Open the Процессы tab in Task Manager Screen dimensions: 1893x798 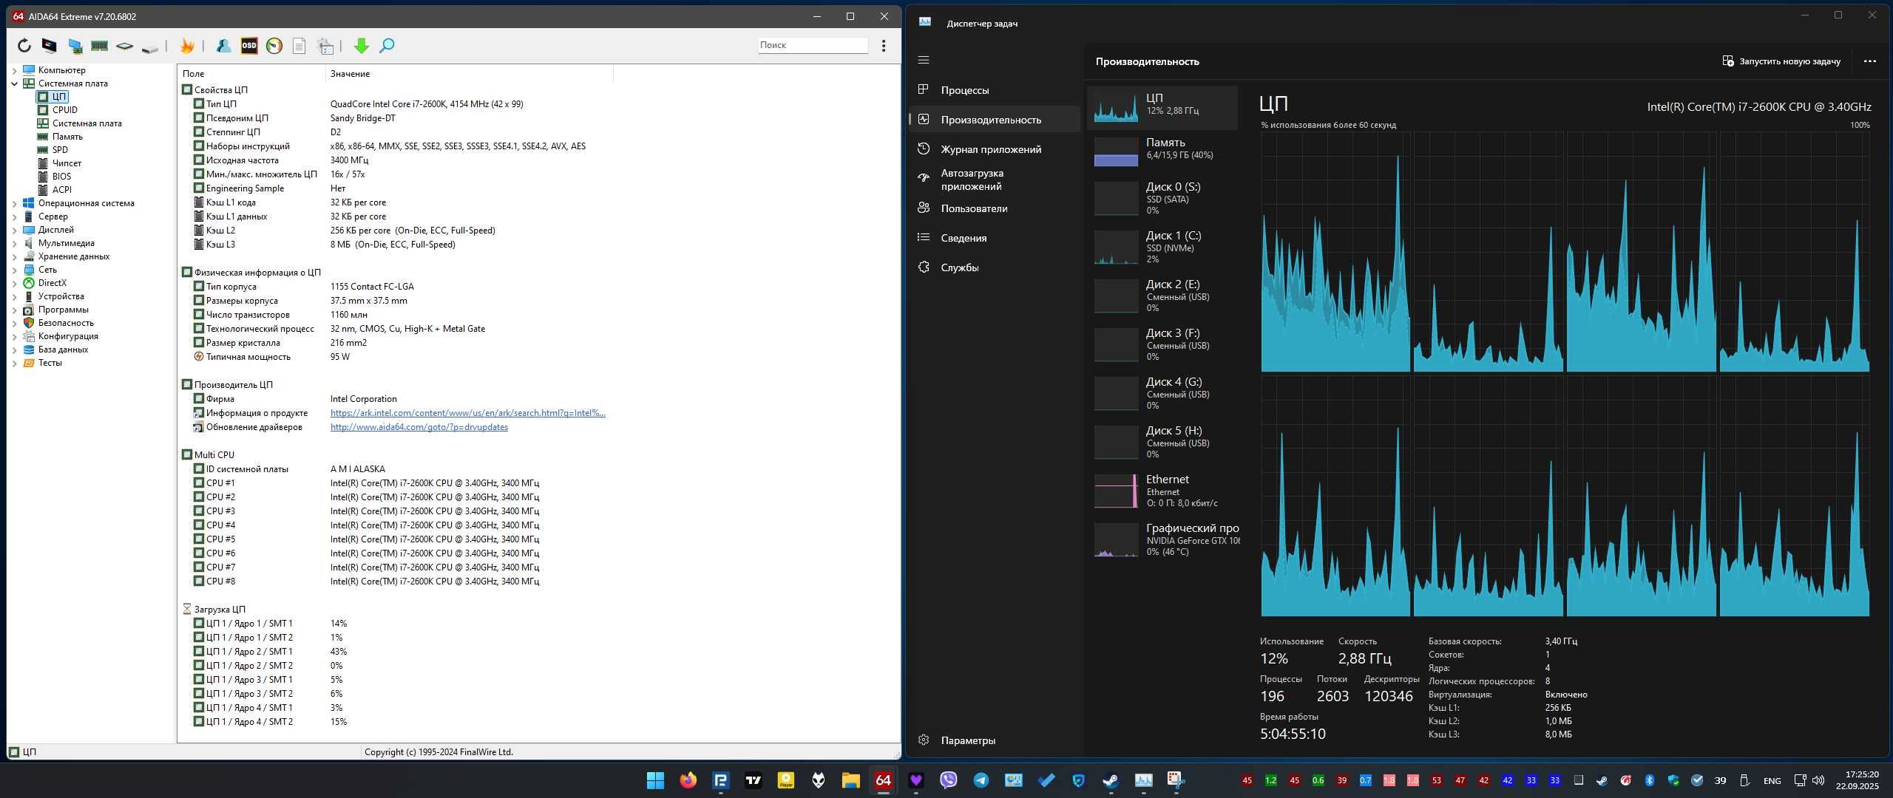(x=994, y=90)
